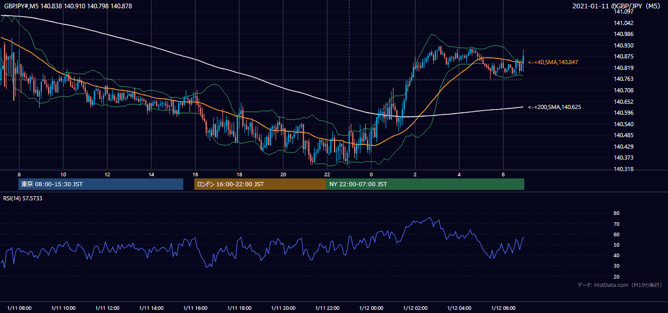Image resolution: width=668 pixels, height=313 pixels.
Task: Click RSI scale value 60
Action: click(x=616, y=234)
